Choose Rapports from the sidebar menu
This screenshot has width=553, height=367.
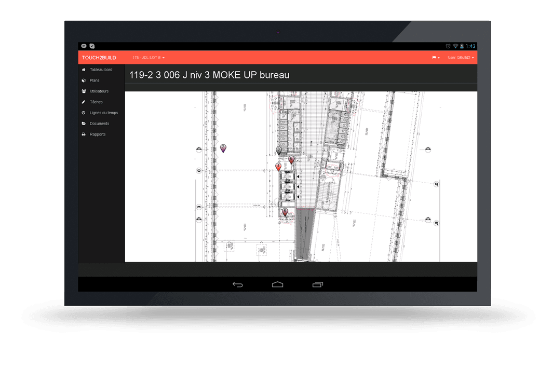[98, 134]
